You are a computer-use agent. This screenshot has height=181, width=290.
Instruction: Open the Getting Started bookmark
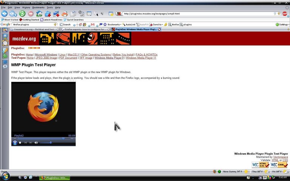tap(29, 20)
